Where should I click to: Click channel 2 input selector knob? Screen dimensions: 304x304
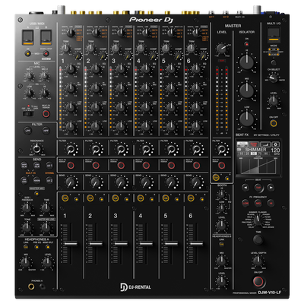(x=96, y=33)
